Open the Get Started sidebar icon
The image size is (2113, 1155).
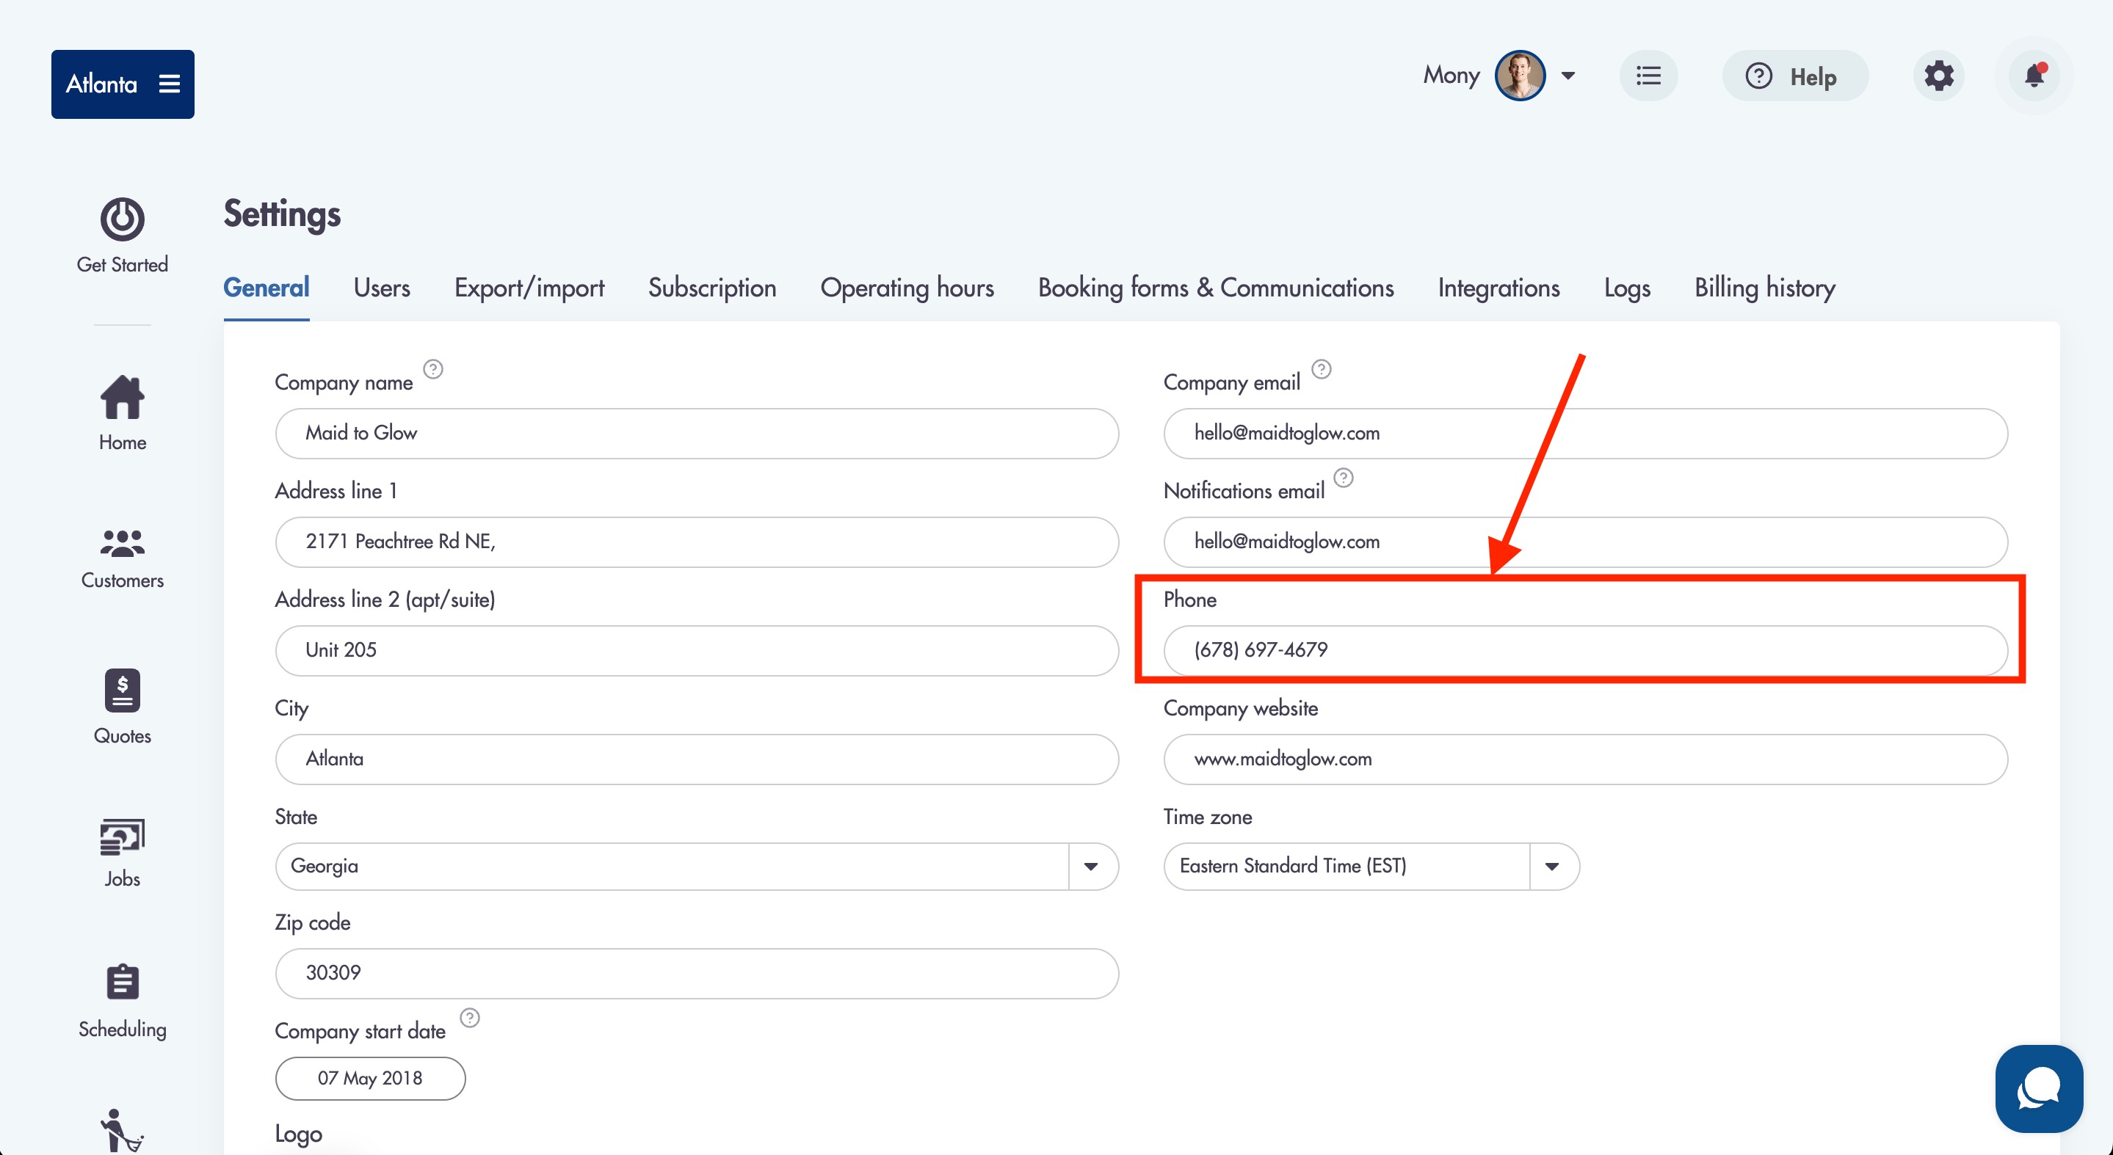pyautogui.click(x=122, y=219)
